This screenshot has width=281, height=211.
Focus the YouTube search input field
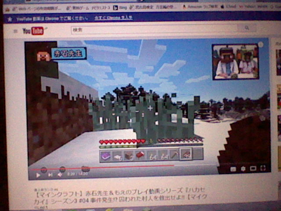click(154, 29)
